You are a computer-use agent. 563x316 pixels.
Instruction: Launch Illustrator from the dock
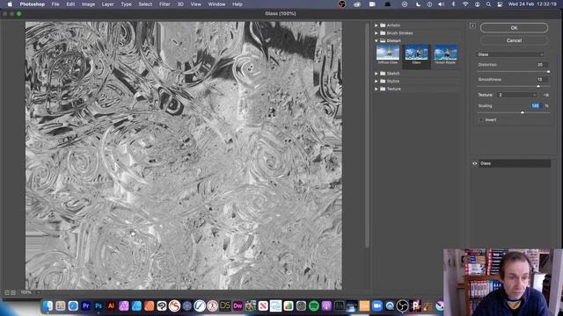point(111,306)
